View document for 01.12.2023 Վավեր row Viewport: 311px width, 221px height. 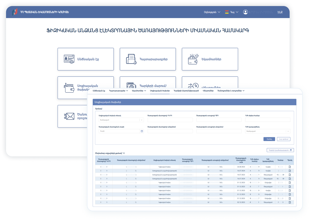(x=290, y=190)
